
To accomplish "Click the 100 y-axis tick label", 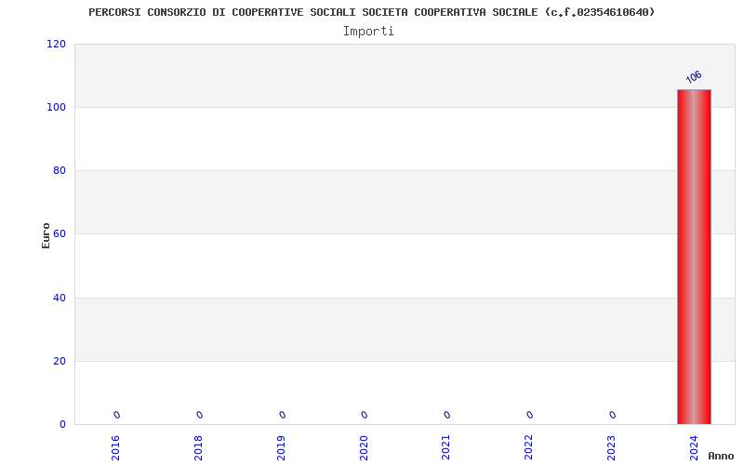I will (56, 107).
